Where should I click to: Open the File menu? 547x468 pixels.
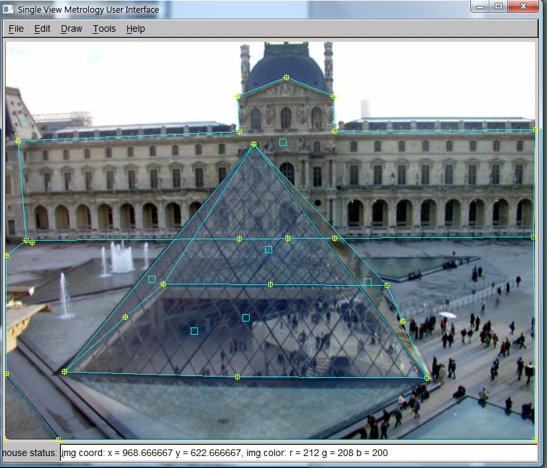pyautogui.click(x=16, y=29)
